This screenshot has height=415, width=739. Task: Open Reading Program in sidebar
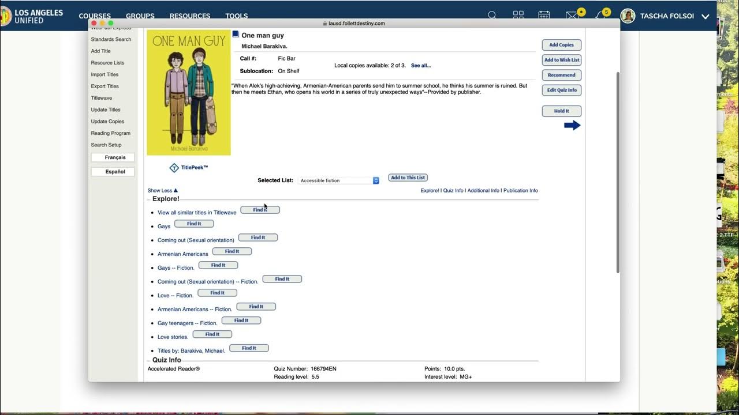[110, 133]
